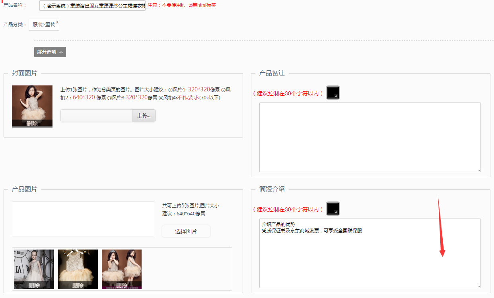Delete the cover image
The height and width of the screenshot is (298, 494).
point(32,124)
